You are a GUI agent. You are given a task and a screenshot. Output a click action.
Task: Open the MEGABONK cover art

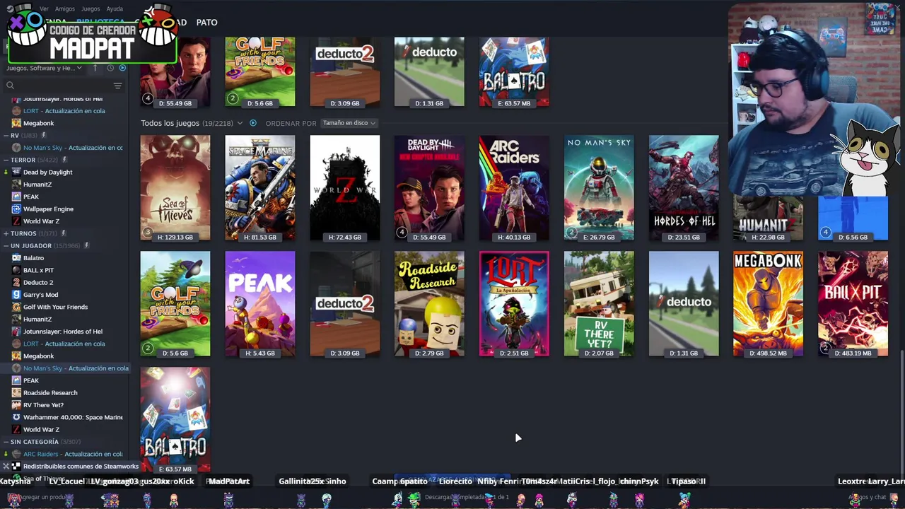coord(769,304)
